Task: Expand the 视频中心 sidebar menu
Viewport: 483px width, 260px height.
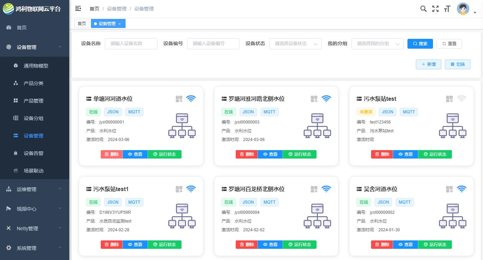Action: point(34,209)
